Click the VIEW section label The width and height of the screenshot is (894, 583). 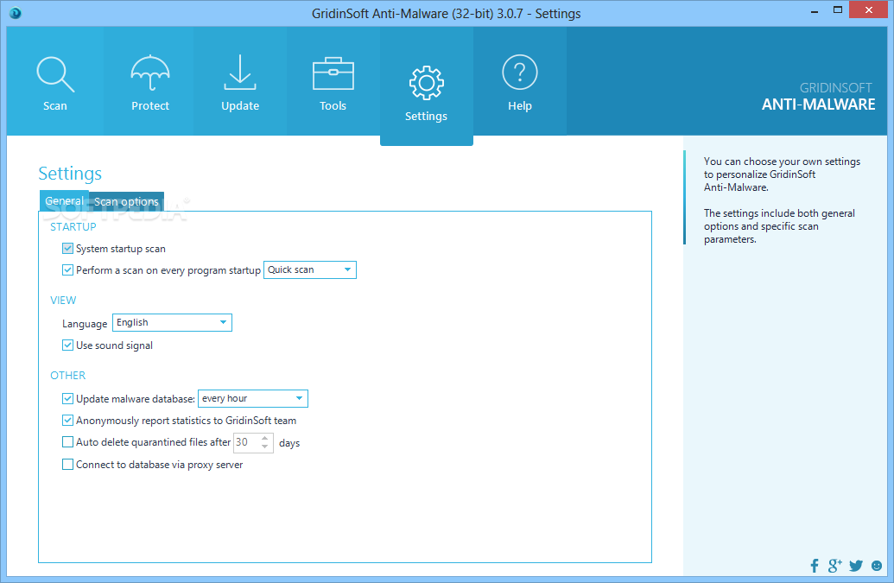click(63, 301)
